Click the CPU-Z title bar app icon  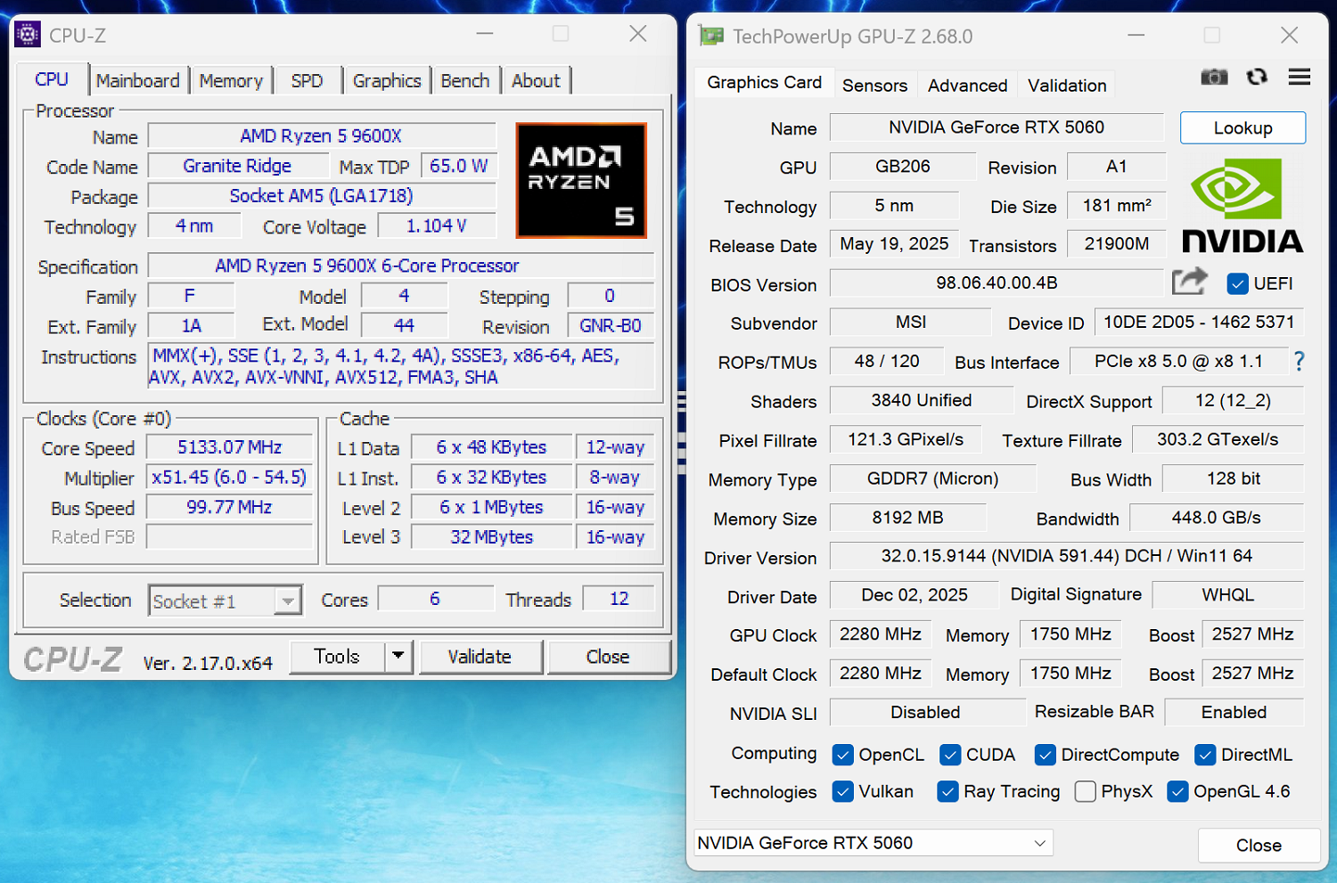click(x=28, y=35)
